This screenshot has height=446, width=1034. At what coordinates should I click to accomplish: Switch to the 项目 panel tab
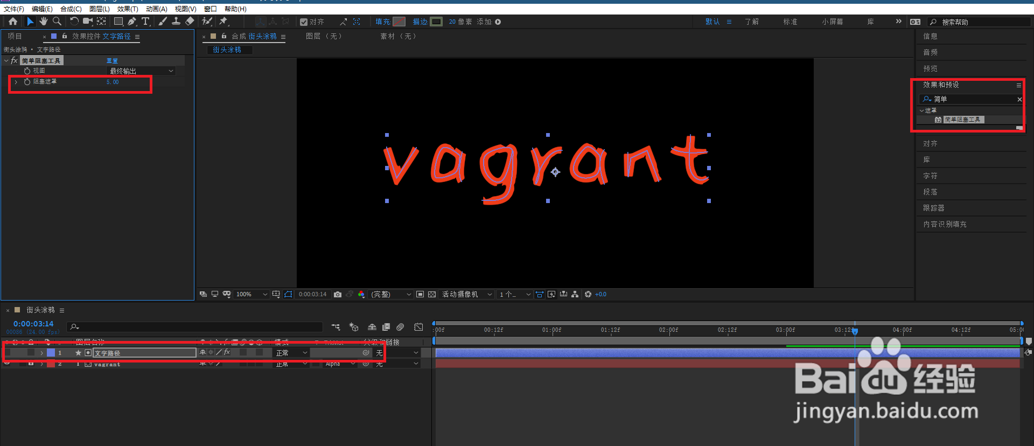(x=15, y=36)
